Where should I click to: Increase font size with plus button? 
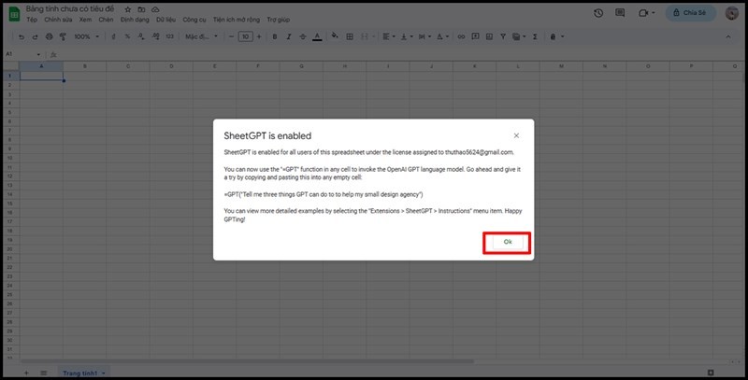click(259, 36)
